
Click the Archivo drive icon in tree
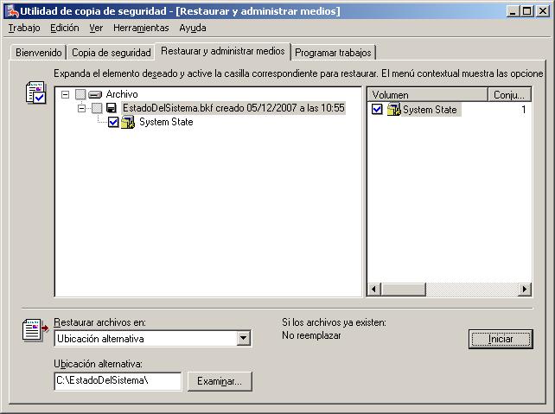[x=95, y=94]
